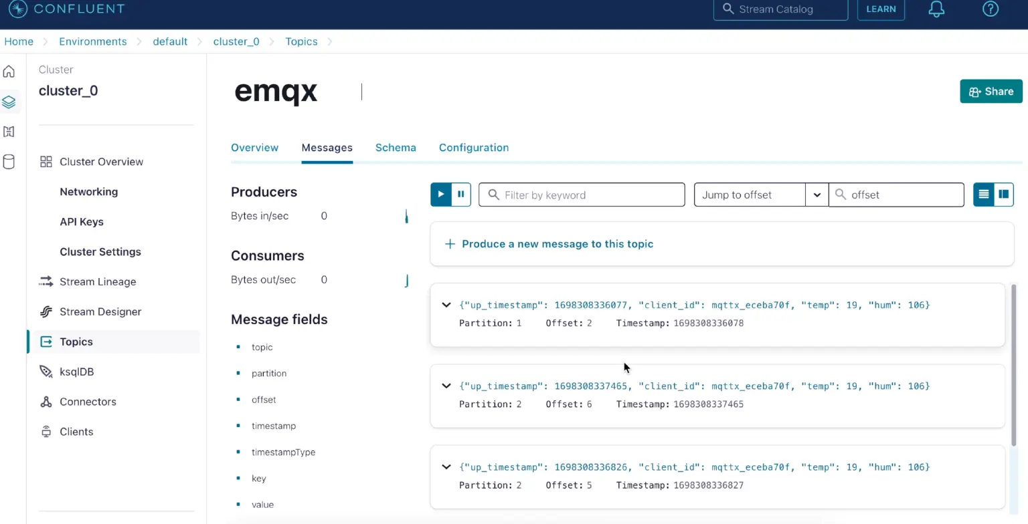Click the home icon in left rail

click(9, 72)
